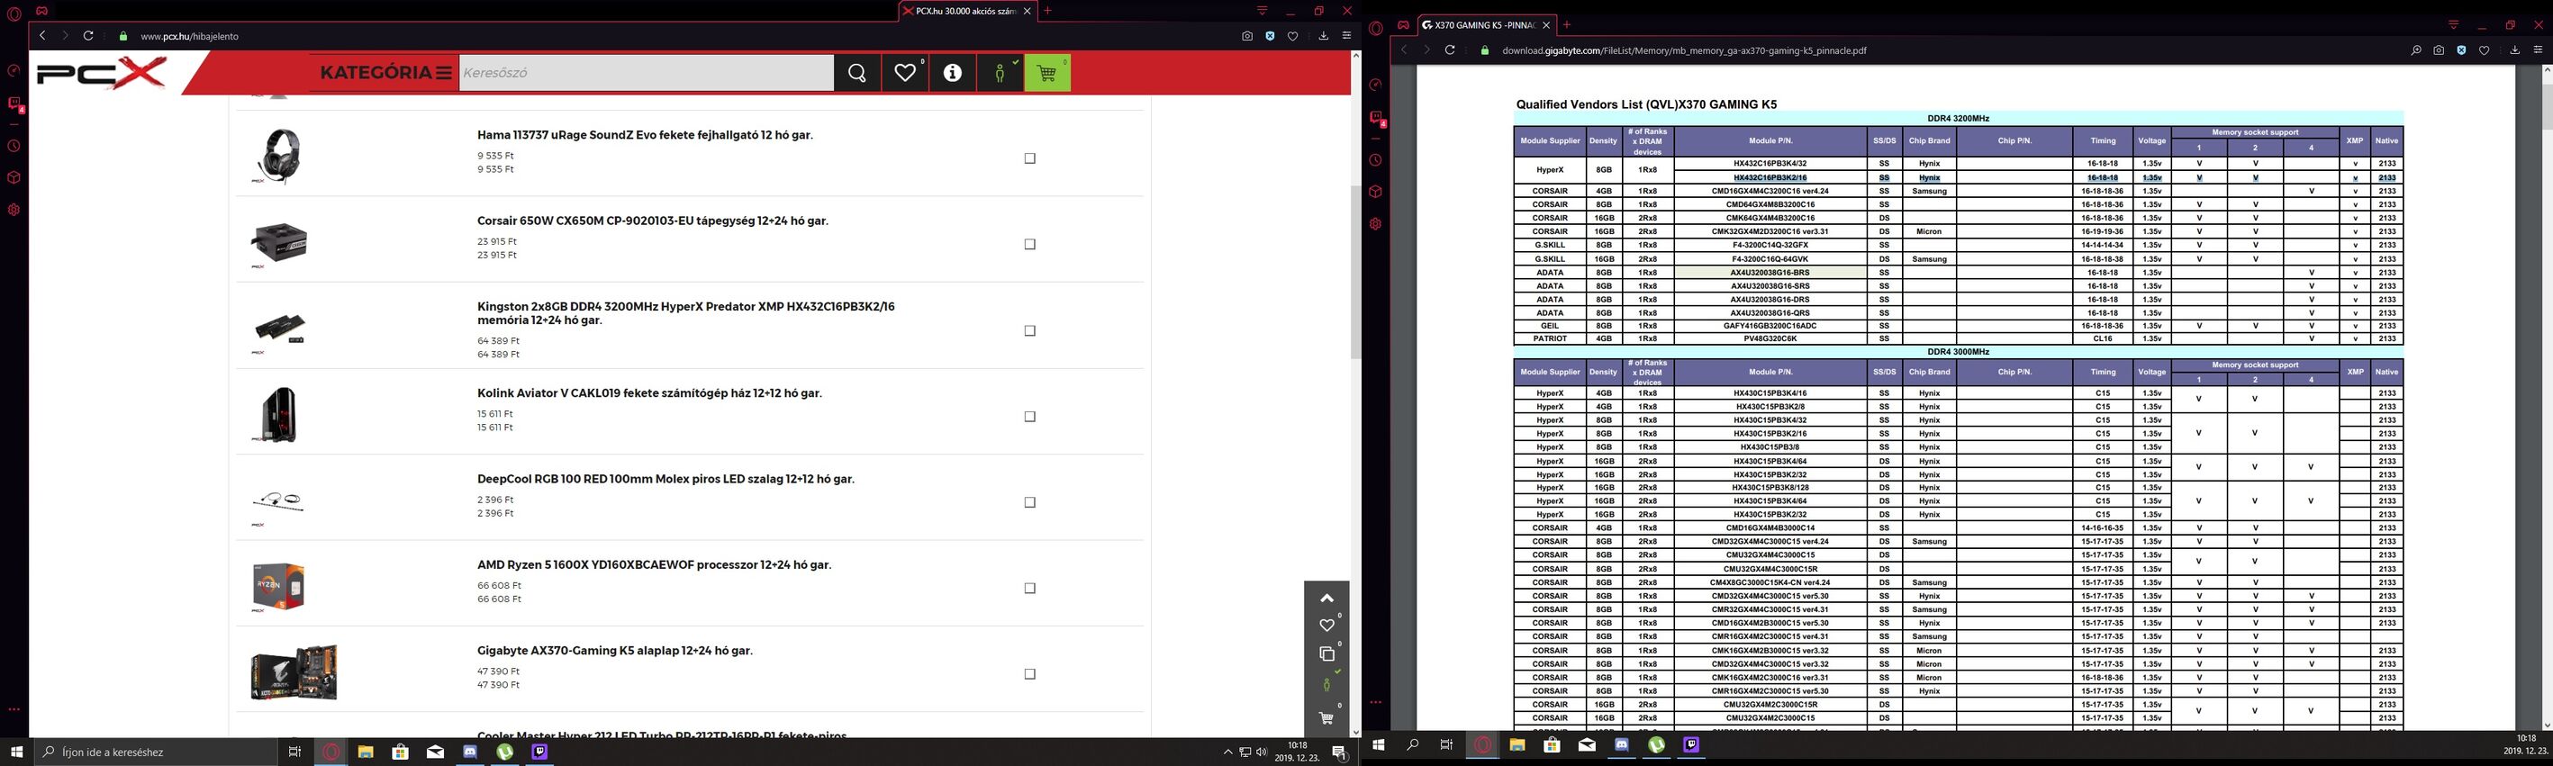Screen dimensions: 2553x766
Task: Open downloads in the Gigabyte browser window
Action: (x=2514, y=50)
